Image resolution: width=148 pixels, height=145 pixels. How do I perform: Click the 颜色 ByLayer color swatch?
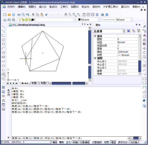tap(119, 52)
